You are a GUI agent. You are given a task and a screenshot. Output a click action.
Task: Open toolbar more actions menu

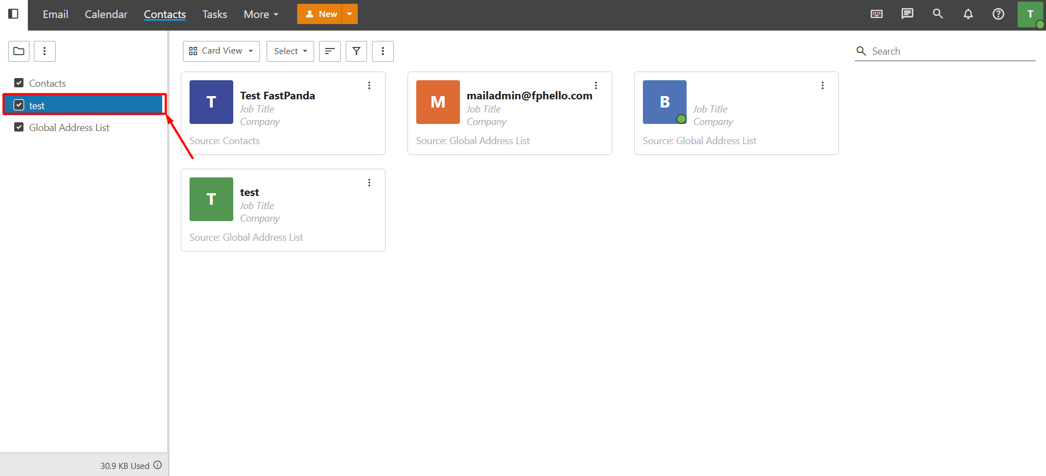383,51
